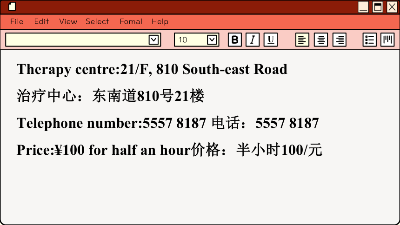Click the font name input field
The height and width of the screenshot is (225, 400).
(83, 40)
